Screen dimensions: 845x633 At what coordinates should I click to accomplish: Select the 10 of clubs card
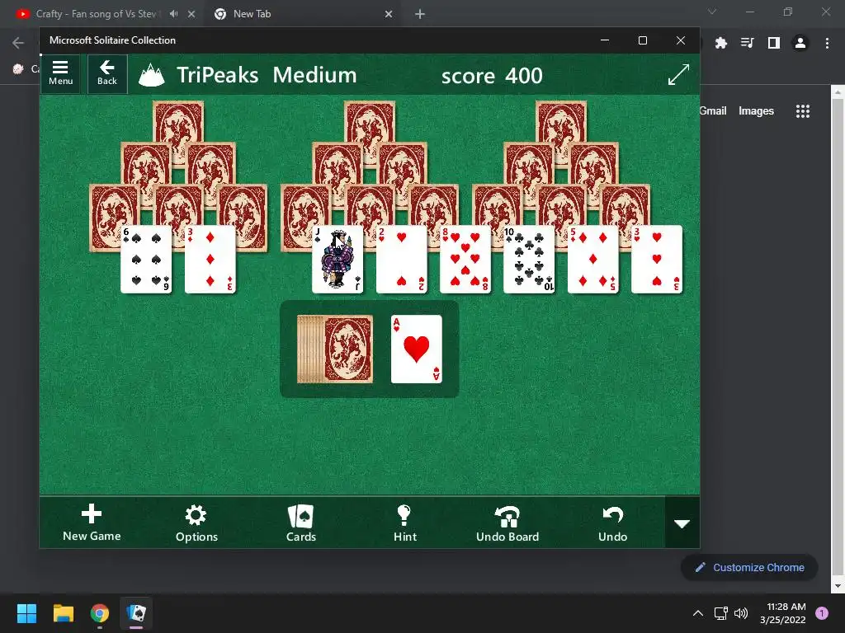[529, 259]
